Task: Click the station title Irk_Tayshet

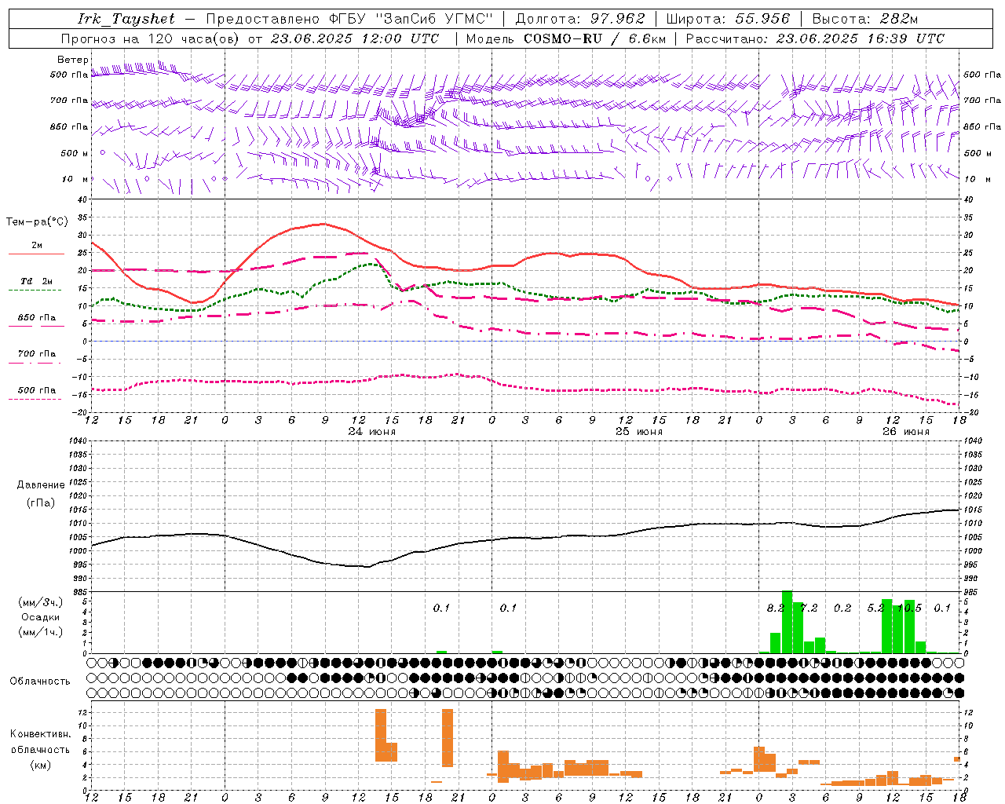Action: [126, 19]
